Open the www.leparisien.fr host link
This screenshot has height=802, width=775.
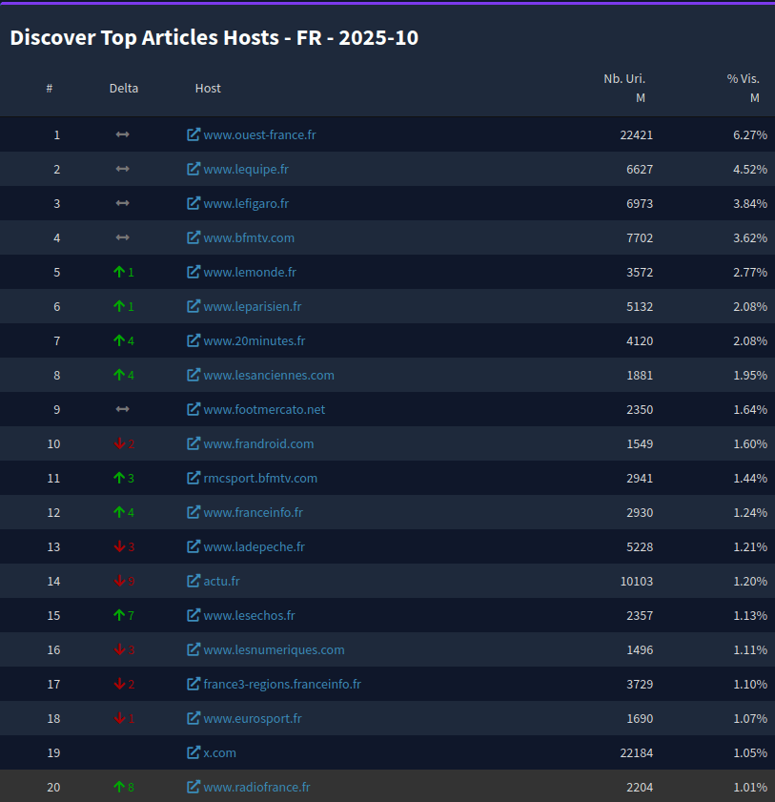(x=253, y=306)
